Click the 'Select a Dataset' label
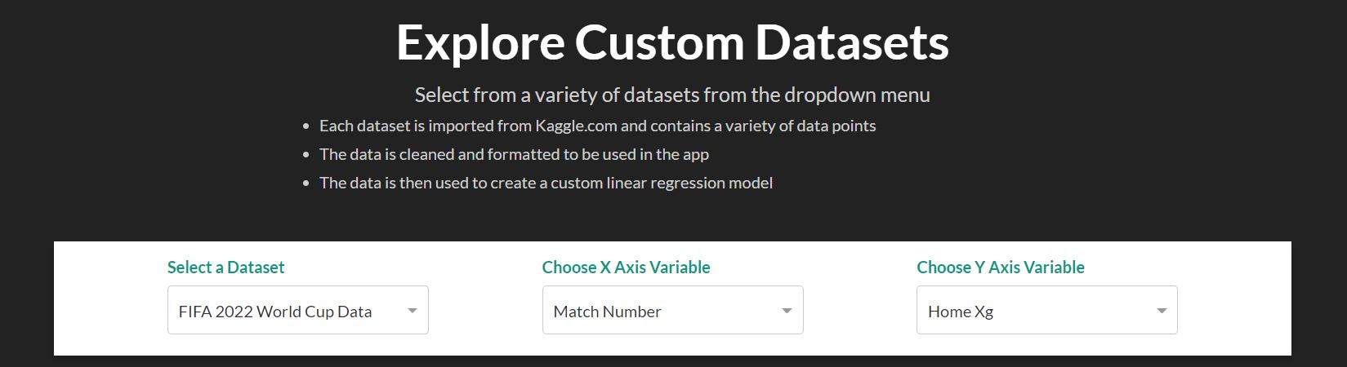Screen dimensions: 1347x367 (226, 268)
